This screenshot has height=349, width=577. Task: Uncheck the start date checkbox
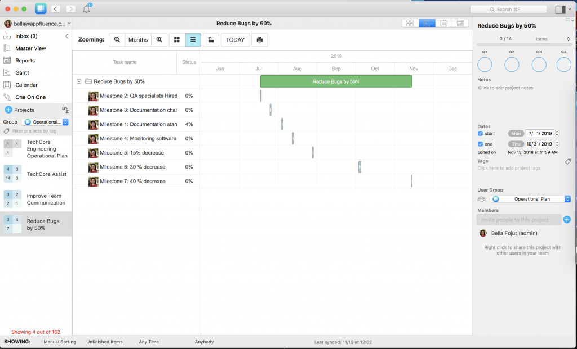[x=481, y=133]
